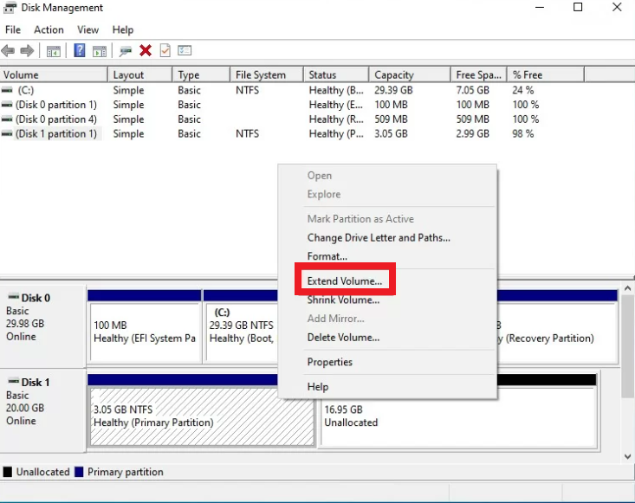The image size is (635, 503).
Task: Sort by the Status column header
Action: (x=336, y=74)
